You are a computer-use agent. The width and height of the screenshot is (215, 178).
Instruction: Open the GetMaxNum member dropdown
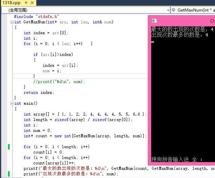pos(193,10)
